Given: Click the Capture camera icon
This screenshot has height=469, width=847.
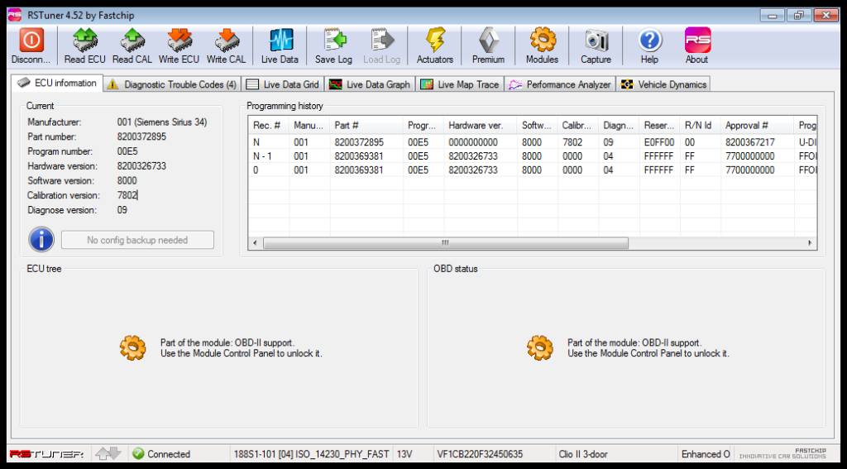Looking at the screenshot, I should 596,41.
